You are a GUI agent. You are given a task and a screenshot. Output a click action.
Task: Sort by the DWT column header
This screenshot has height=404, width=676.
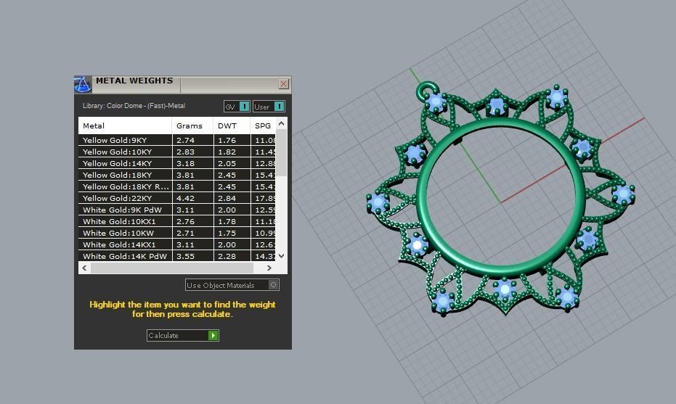click(x=232, y=125)
